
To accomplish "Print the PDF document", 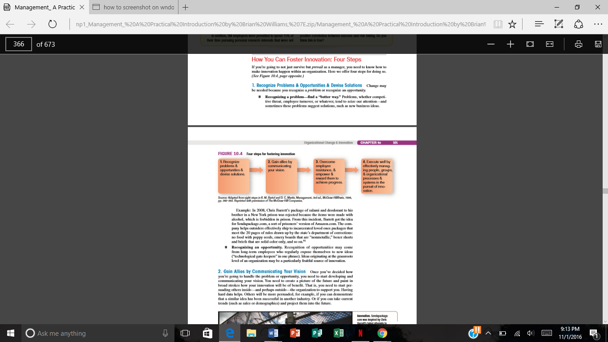I will (579, 44).
